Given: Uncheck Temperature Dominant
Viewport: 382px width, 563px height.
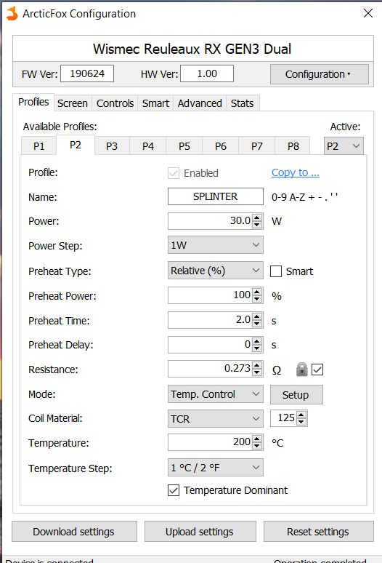Looking at the screenshot, I should point(174,490).
